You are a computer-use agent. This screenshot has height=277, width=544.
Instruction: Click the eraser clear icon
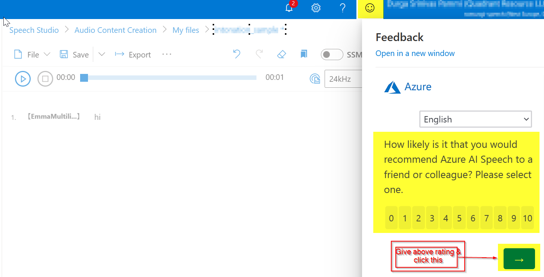coord(282,55)
